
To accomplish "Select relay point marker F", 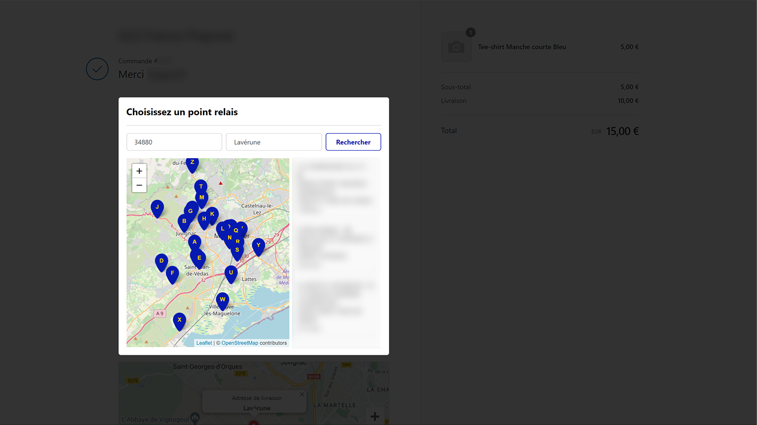I will [x=172, y=274].
